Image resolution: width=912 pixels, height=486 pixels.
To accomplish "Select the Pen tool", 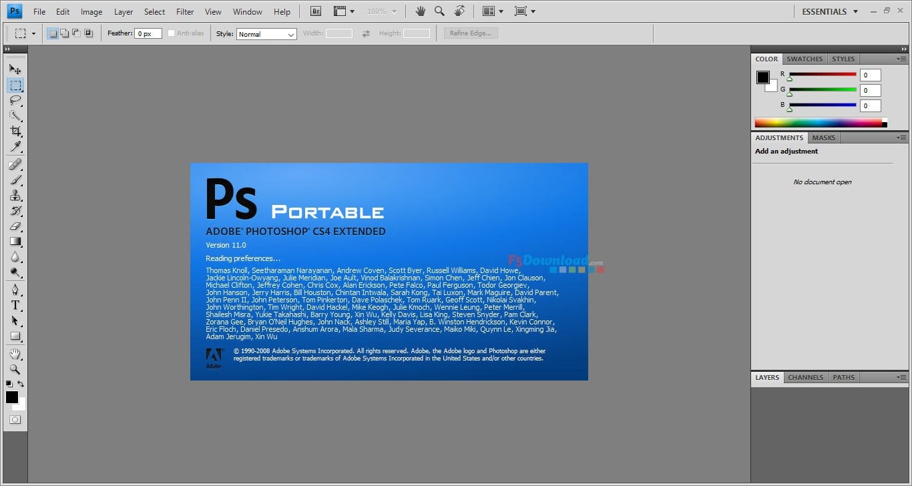I will pyautogui.click(x=15, y=290).
